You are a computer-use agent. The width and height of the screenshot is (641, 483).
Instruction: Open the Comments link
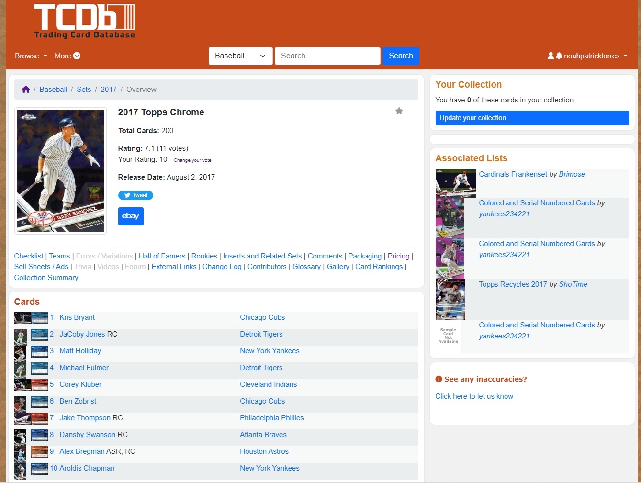pos(325,256)
